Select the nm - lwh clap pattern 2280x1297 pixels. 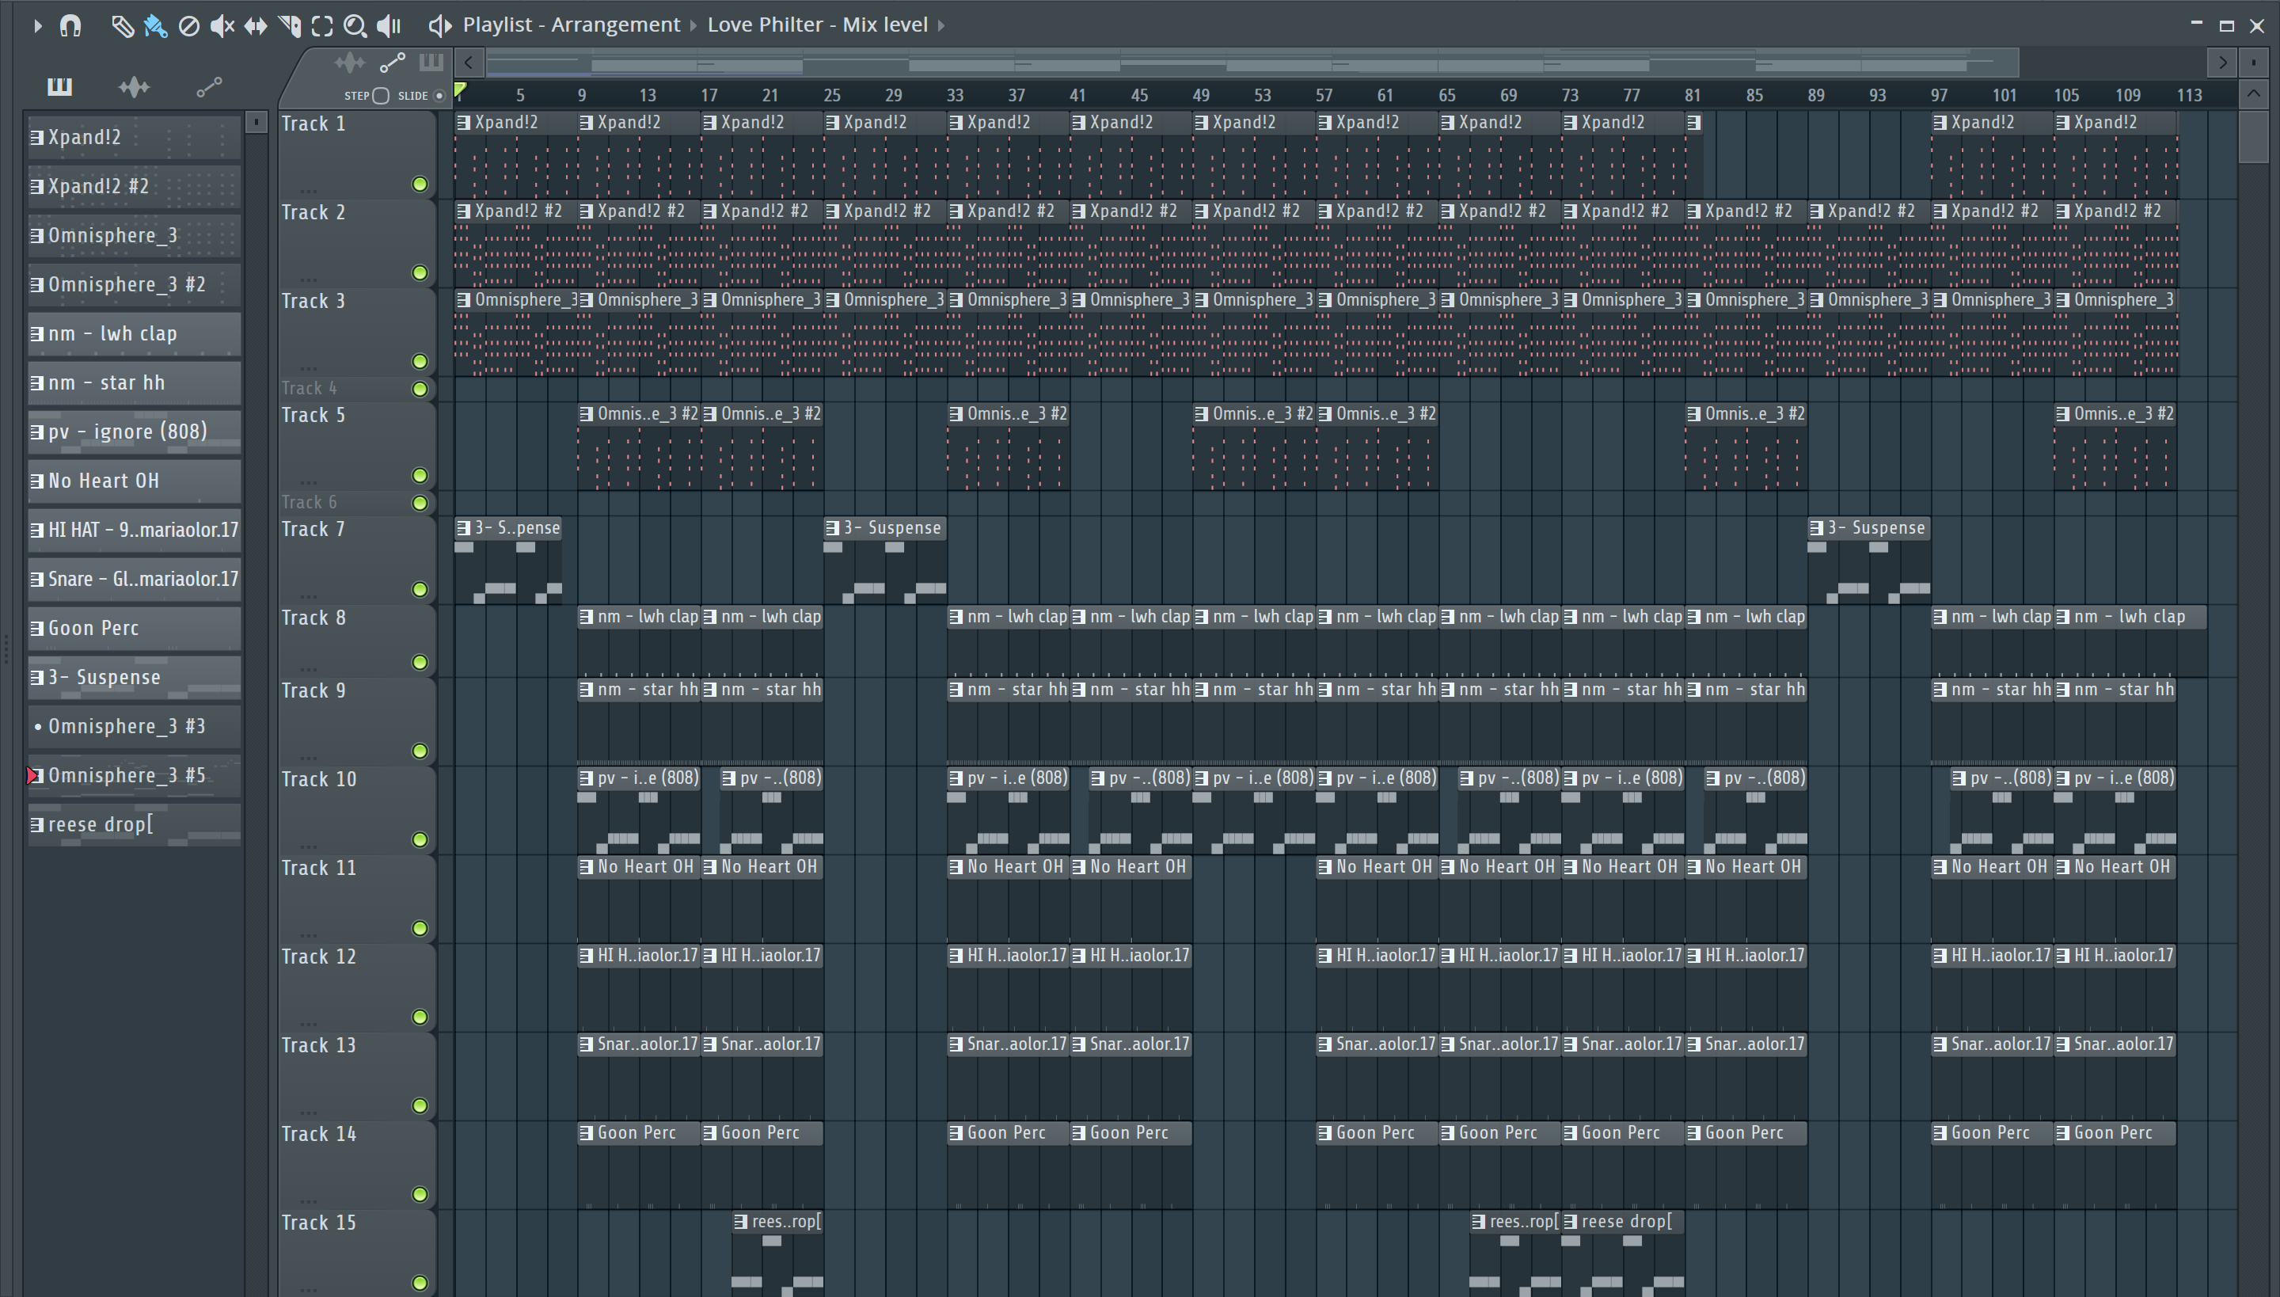pos(135,334)
